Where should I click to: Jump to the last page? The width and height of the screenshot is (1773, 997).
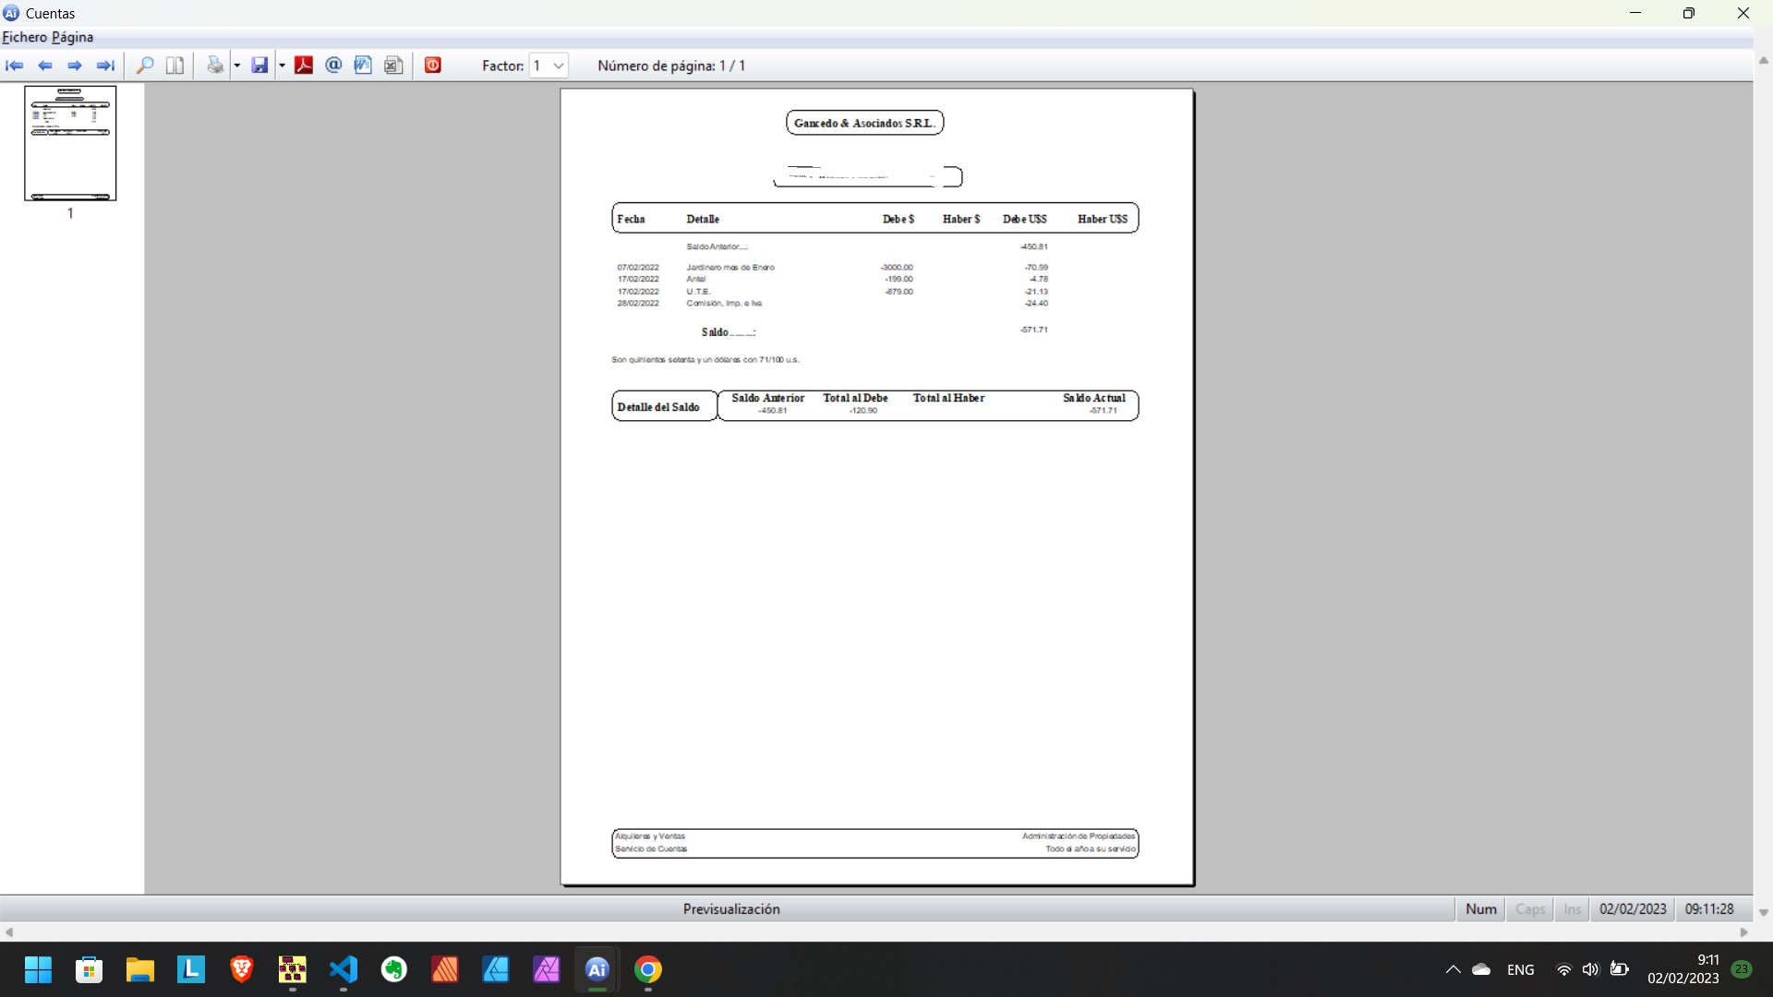coord(106,66)
